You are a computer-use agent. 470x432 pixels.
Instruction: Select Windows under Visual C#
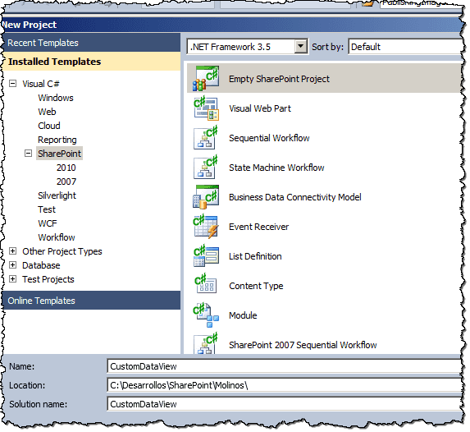point(56,98)
